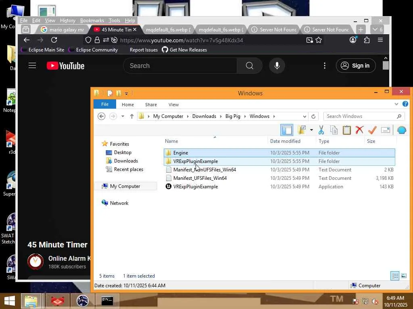Open Explorer recent locations dropdown
The image size is (413, 309).
123,116
